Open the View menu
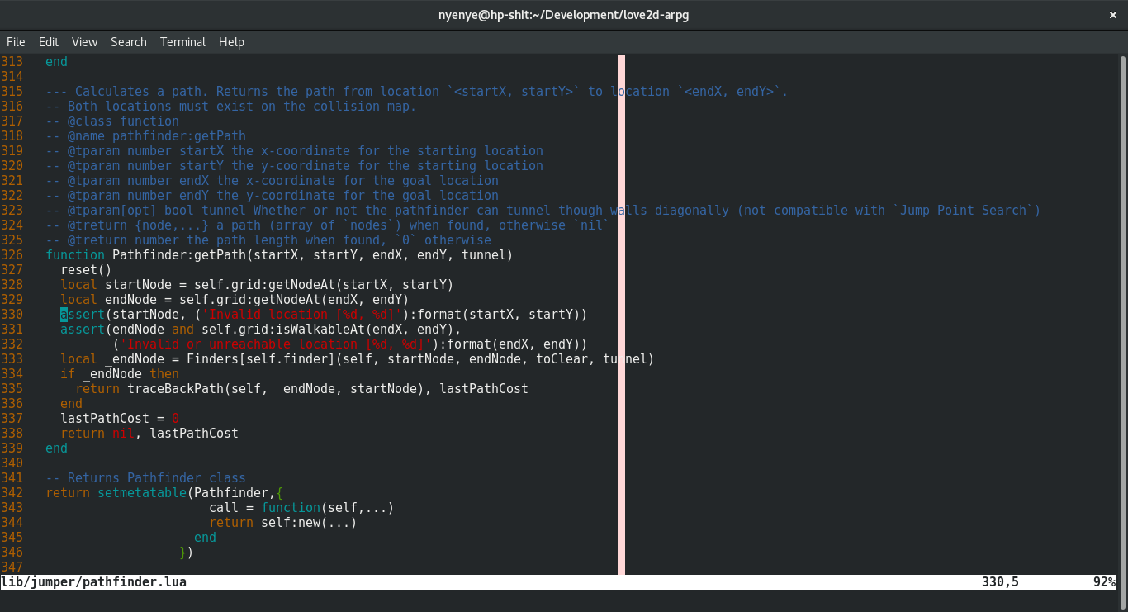 (84, 42)
